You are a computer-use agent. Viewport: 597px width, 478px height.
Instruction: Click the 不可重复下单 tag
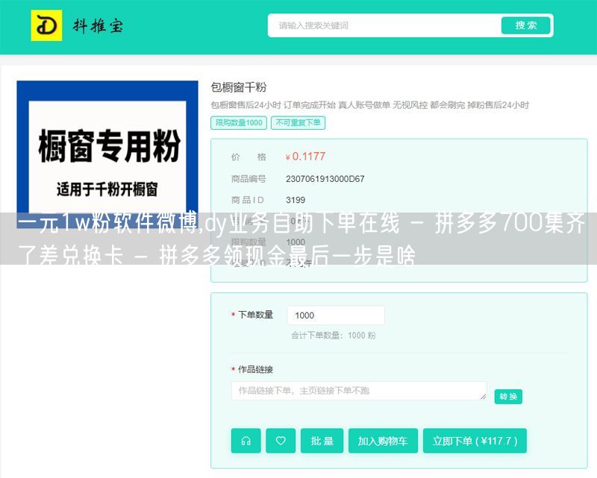[x=298, y=122]
